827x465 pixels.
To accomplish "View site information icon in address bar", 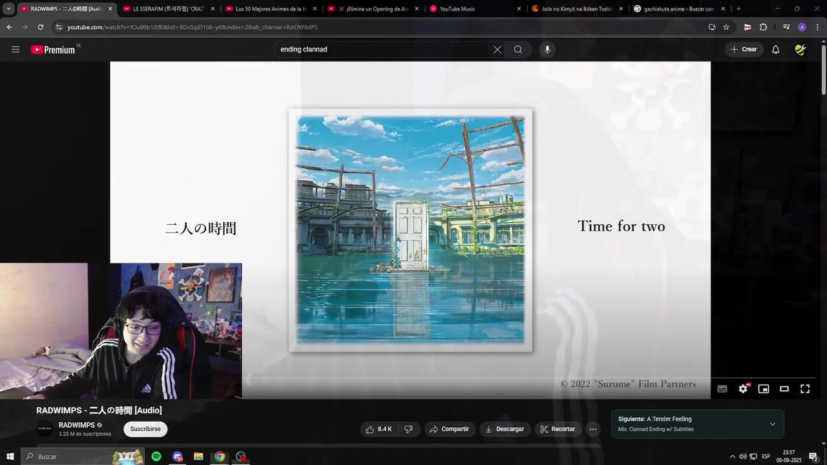I will coord(59,27).
